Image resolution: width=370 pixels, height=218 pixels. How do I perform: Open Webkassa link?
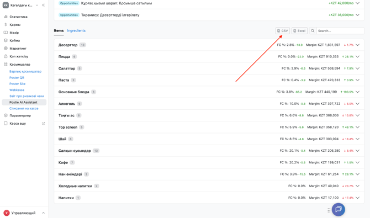click(x=17, y=90)
